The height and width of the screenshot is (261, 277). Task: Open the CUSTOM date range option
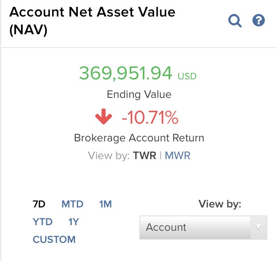click(x=54, y=240)
